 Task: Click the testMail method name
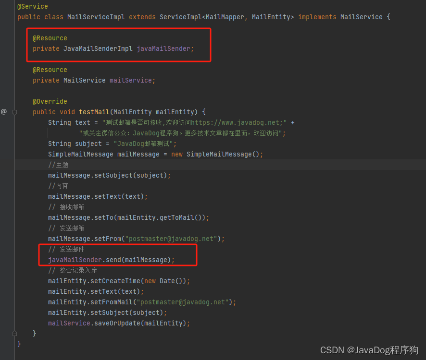(94, 112)
